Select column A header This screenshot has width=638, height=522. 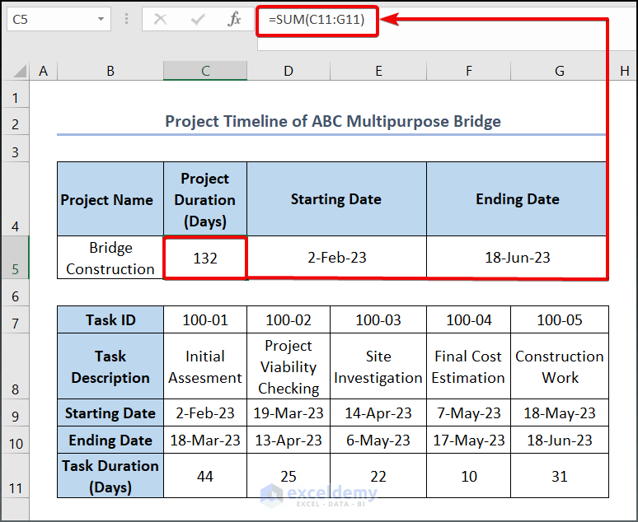coord(43,71)
